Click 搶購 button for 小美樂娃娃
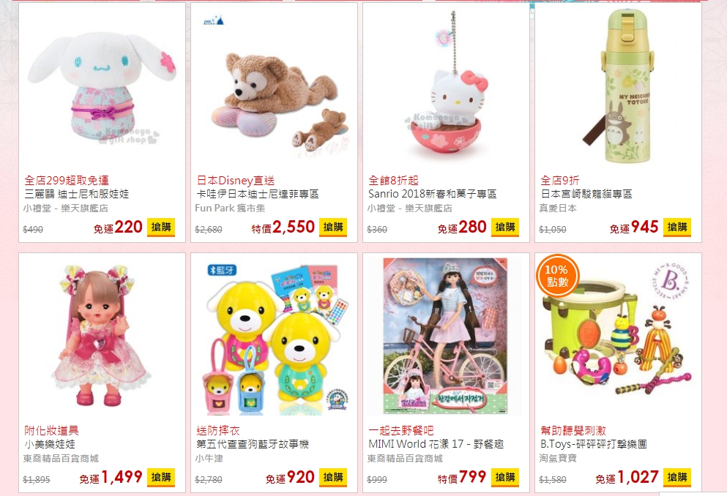Image resolution: width=727 pixels, height=496 pixels. [x=161, y=477]
